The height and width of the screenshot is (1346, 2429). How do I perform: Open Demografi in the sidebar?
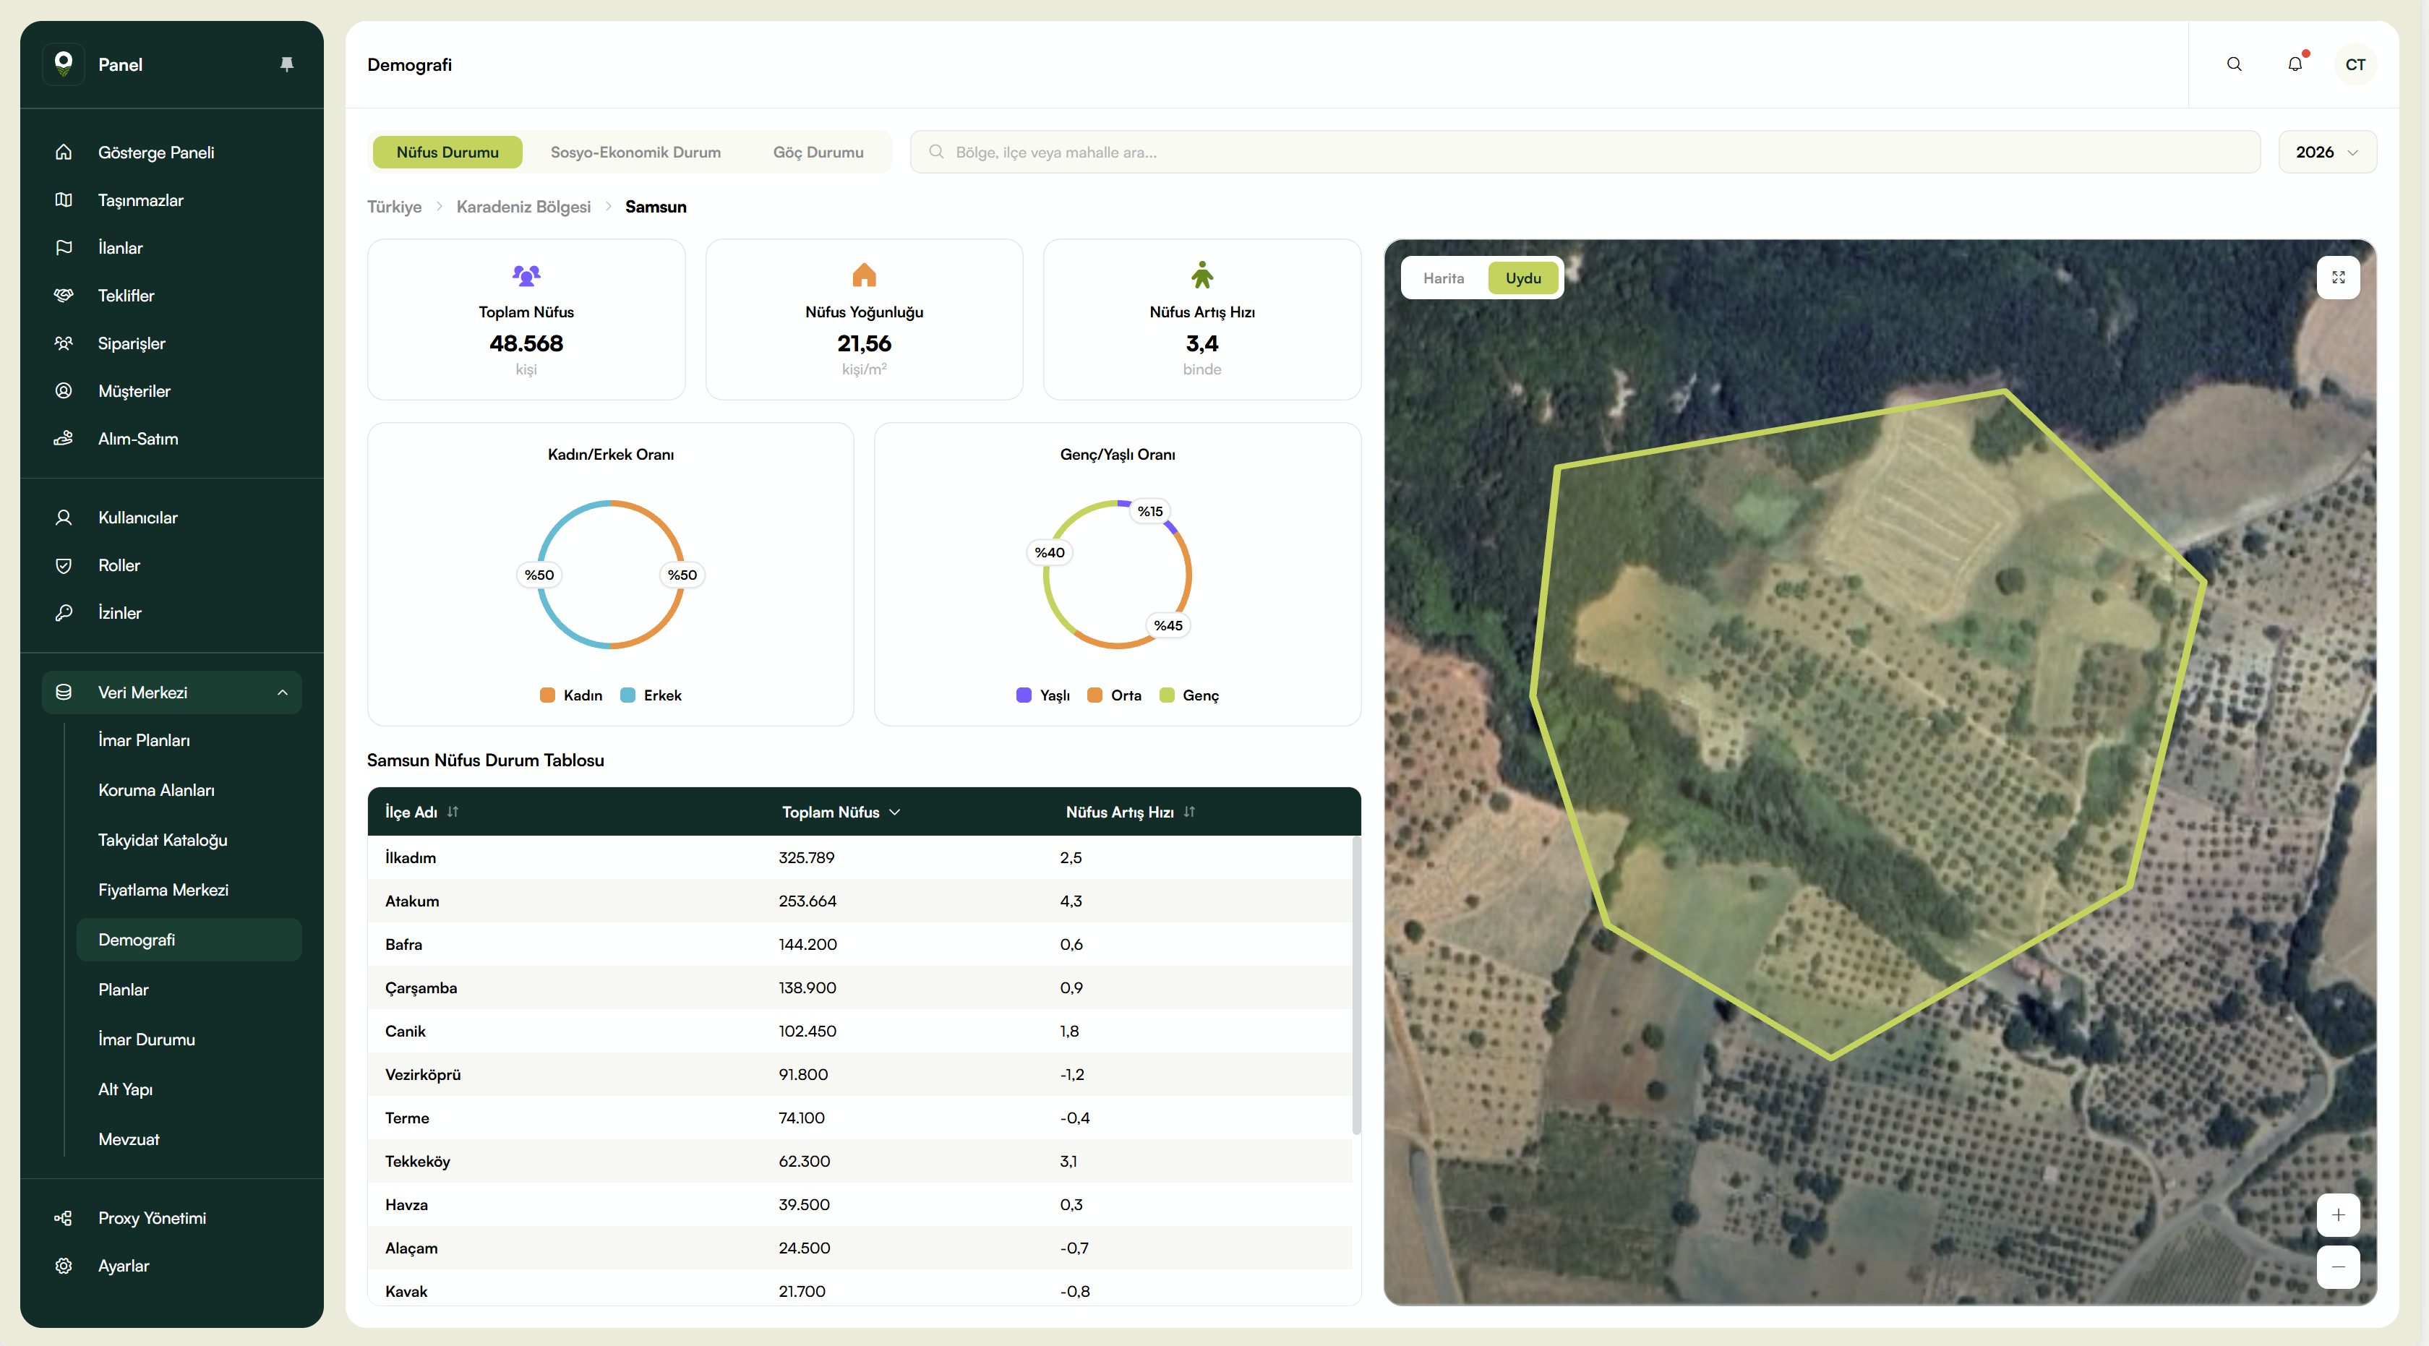189,940
